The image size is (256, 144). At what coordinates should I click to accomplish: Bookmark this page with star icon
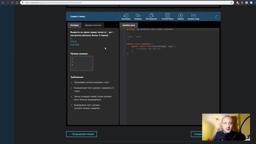(231, 3)
